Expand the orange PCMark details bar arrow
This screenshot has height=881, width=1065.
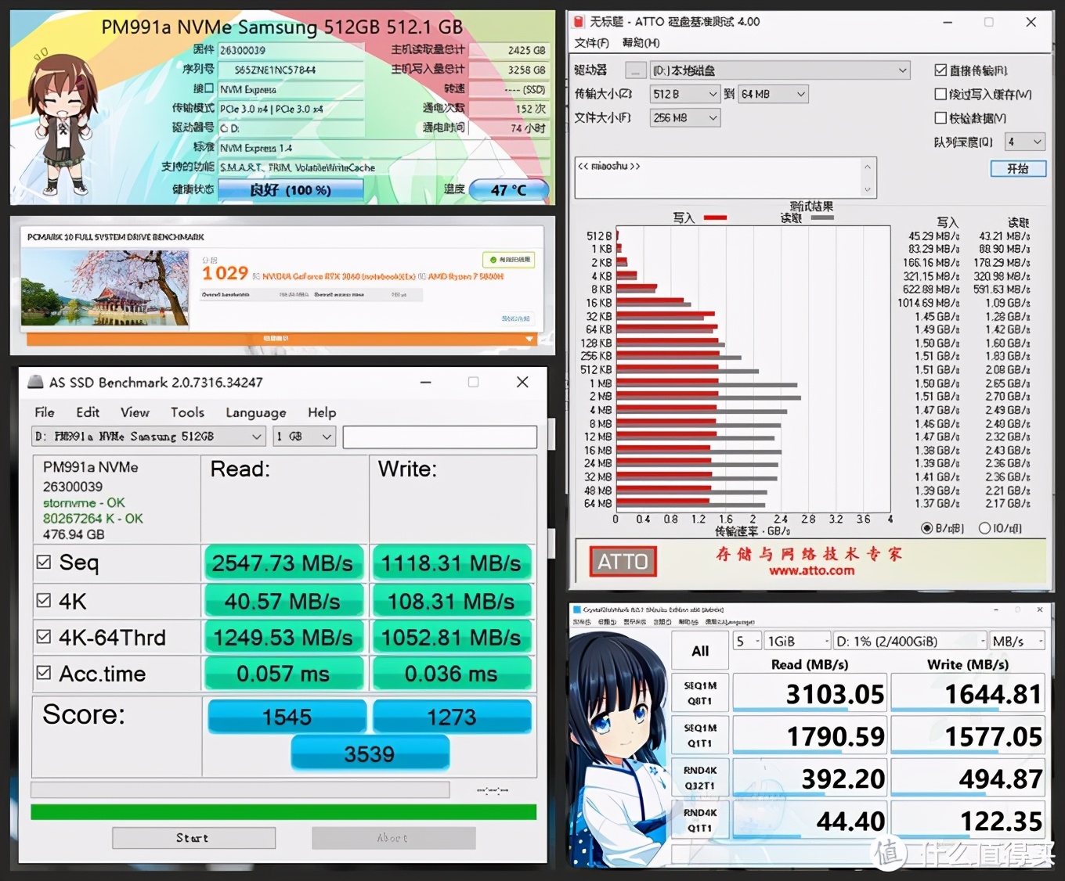point(530,339)
